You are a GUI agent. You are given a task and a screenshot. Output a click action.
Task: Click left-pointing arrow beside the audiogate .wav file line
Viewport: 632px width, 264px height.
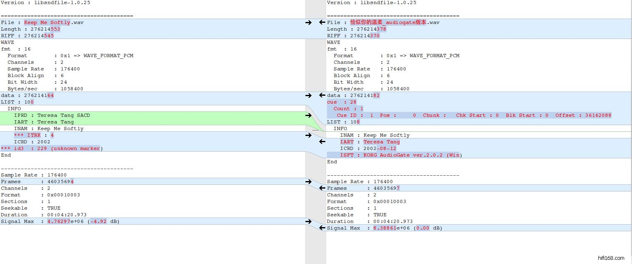pyautogui.click(x=322, y=22)
